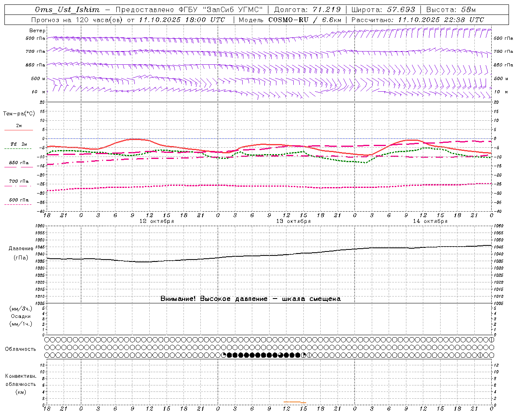The height and width of the screenshot is (412, 515).
Task: Click the Конвективн. panel label
Action: (21, 376)
